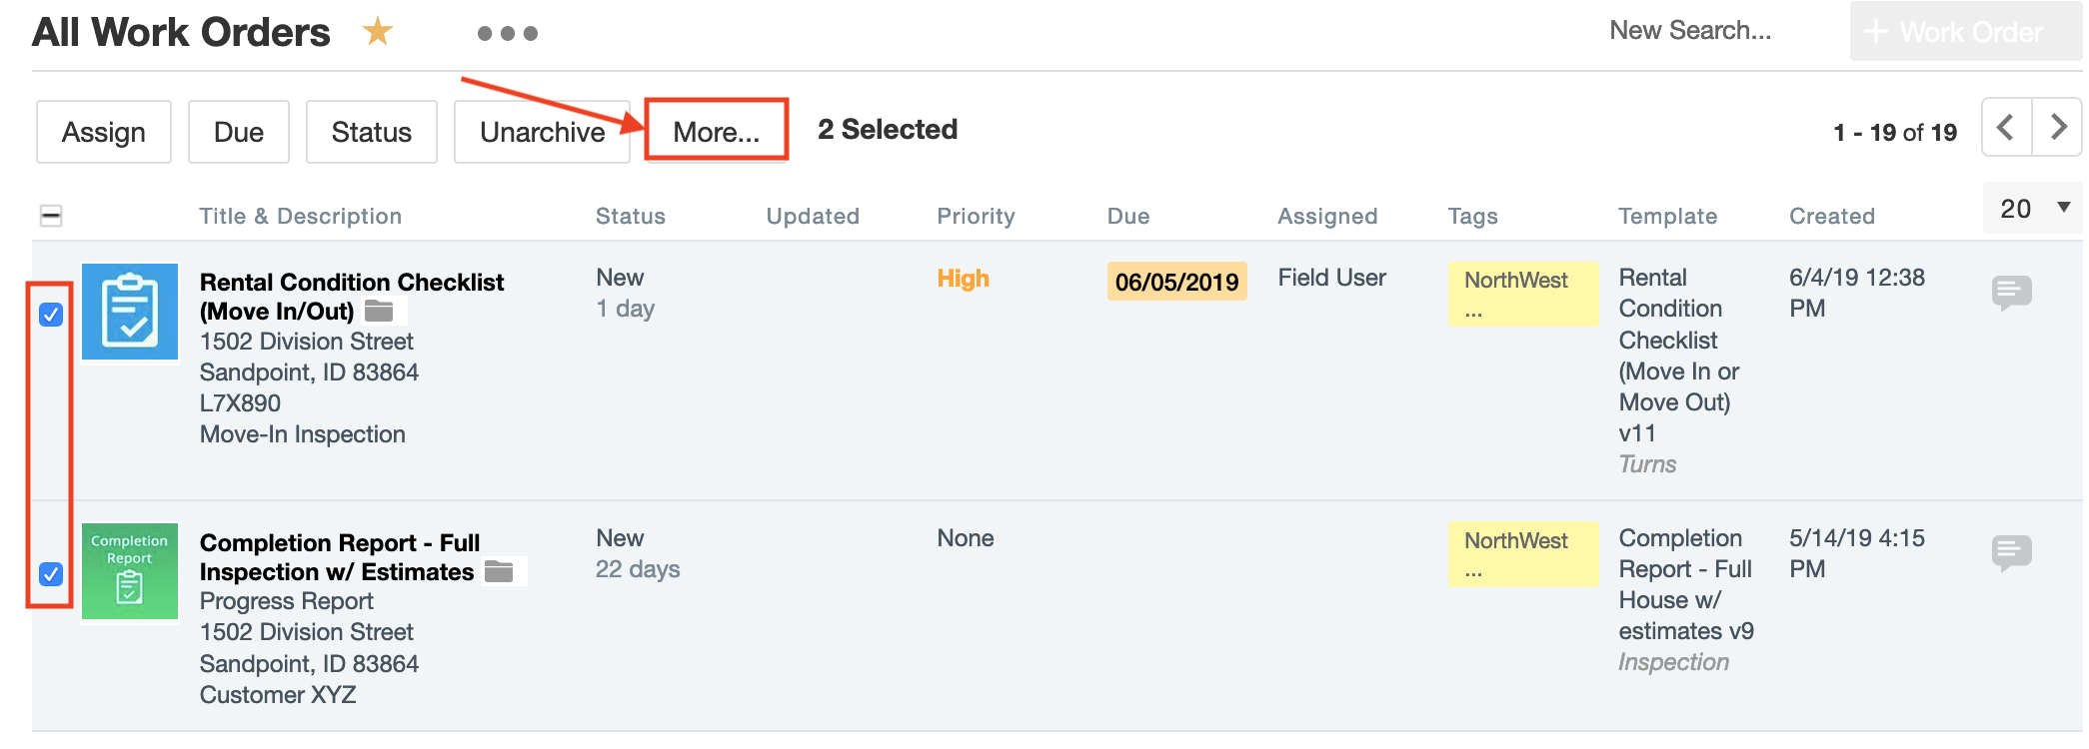This screenshot has height=749, width=2089.
Task: Click the Unarchive button
Action: pos(542,132)
